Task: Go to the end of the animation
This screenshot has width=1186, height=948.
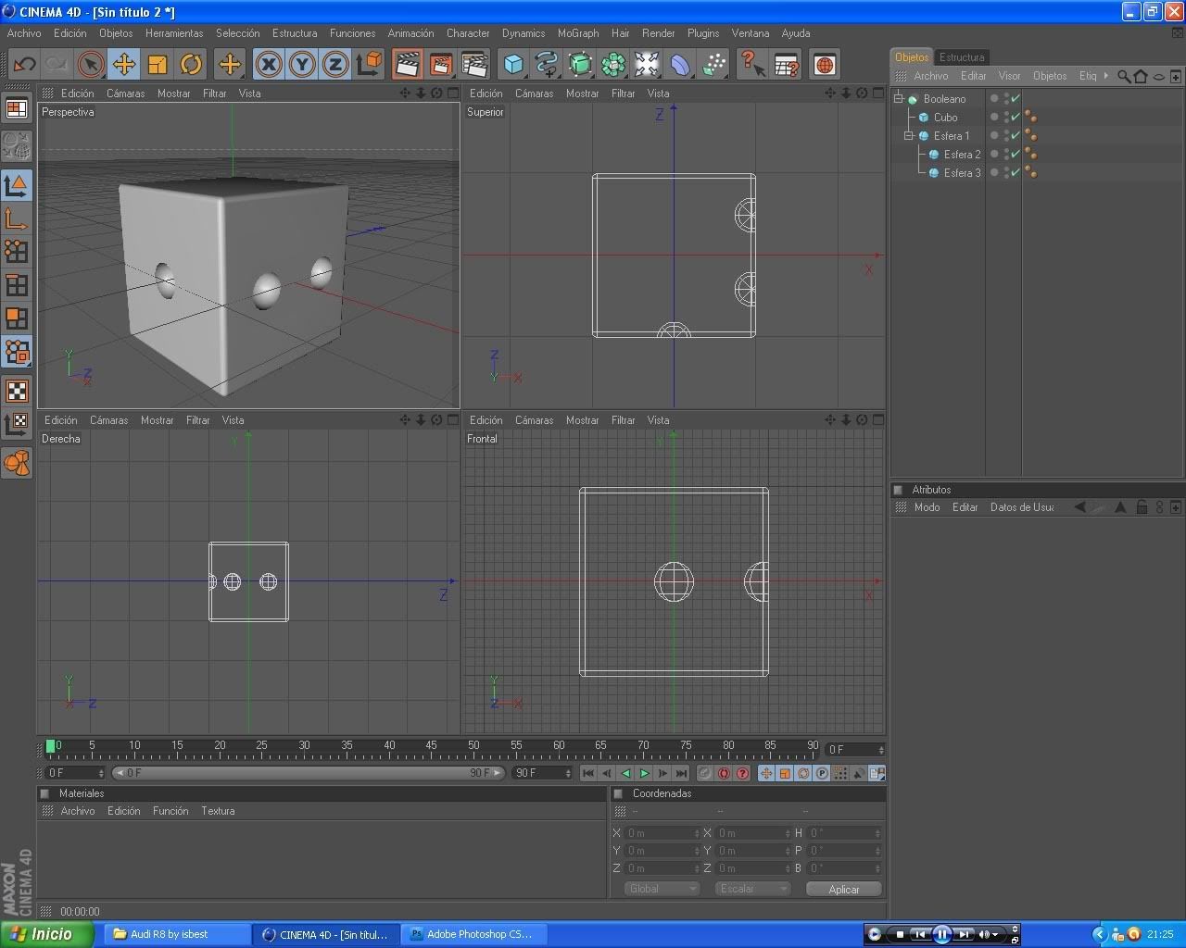Action: (x=682, y=773)
